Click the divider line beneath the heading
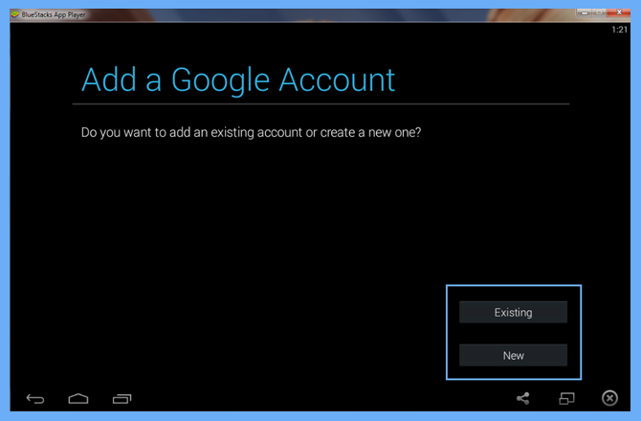Image resolution: width=641 pixels, height=421 pixels. 320,103
